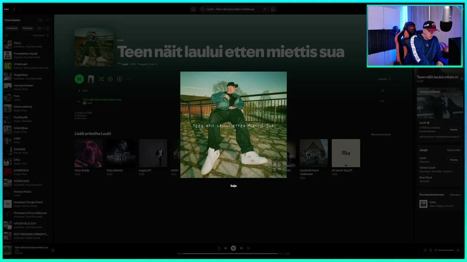The width and height of the screenshot is (467, 262).
Task: Expand Oma kirjasto with the arrows icon
Action: [x=47, y=20]
